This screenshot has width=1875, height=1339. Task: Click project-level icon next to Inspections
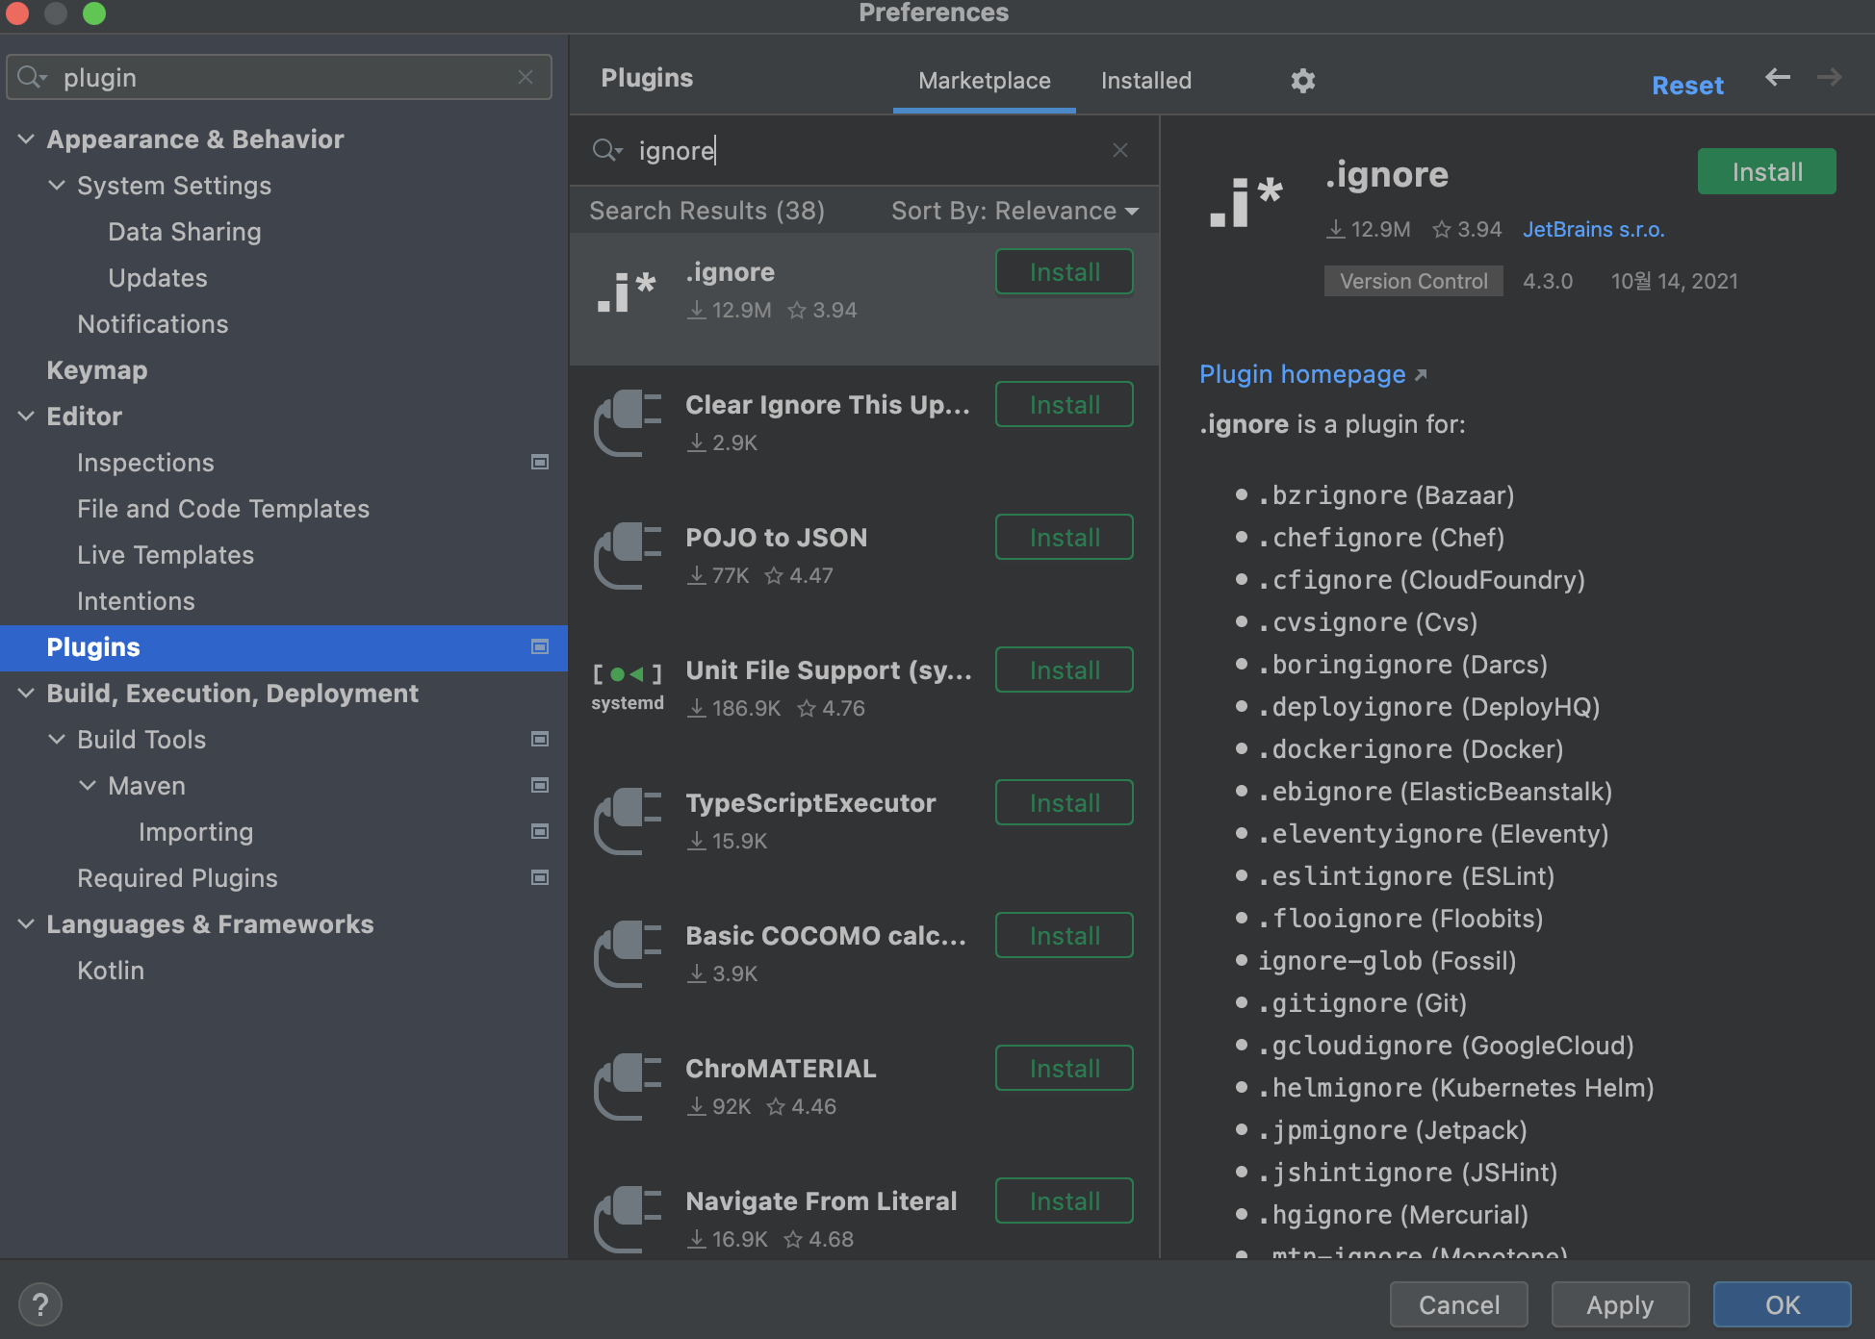point(540,463)
